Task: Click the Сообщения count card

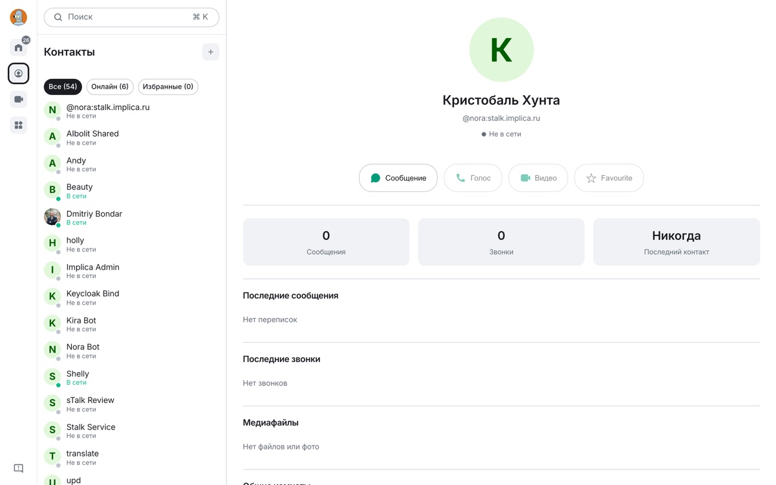Action: coord(326,242)
